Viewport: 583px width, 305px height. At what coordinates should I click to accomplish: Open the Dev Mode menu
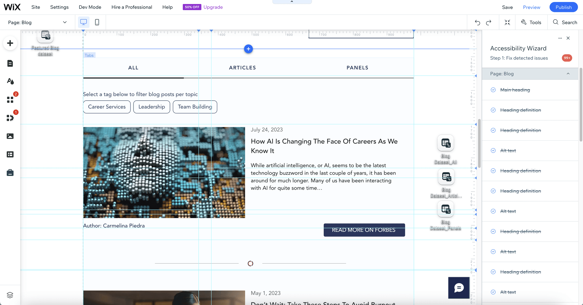click(90, 7)
